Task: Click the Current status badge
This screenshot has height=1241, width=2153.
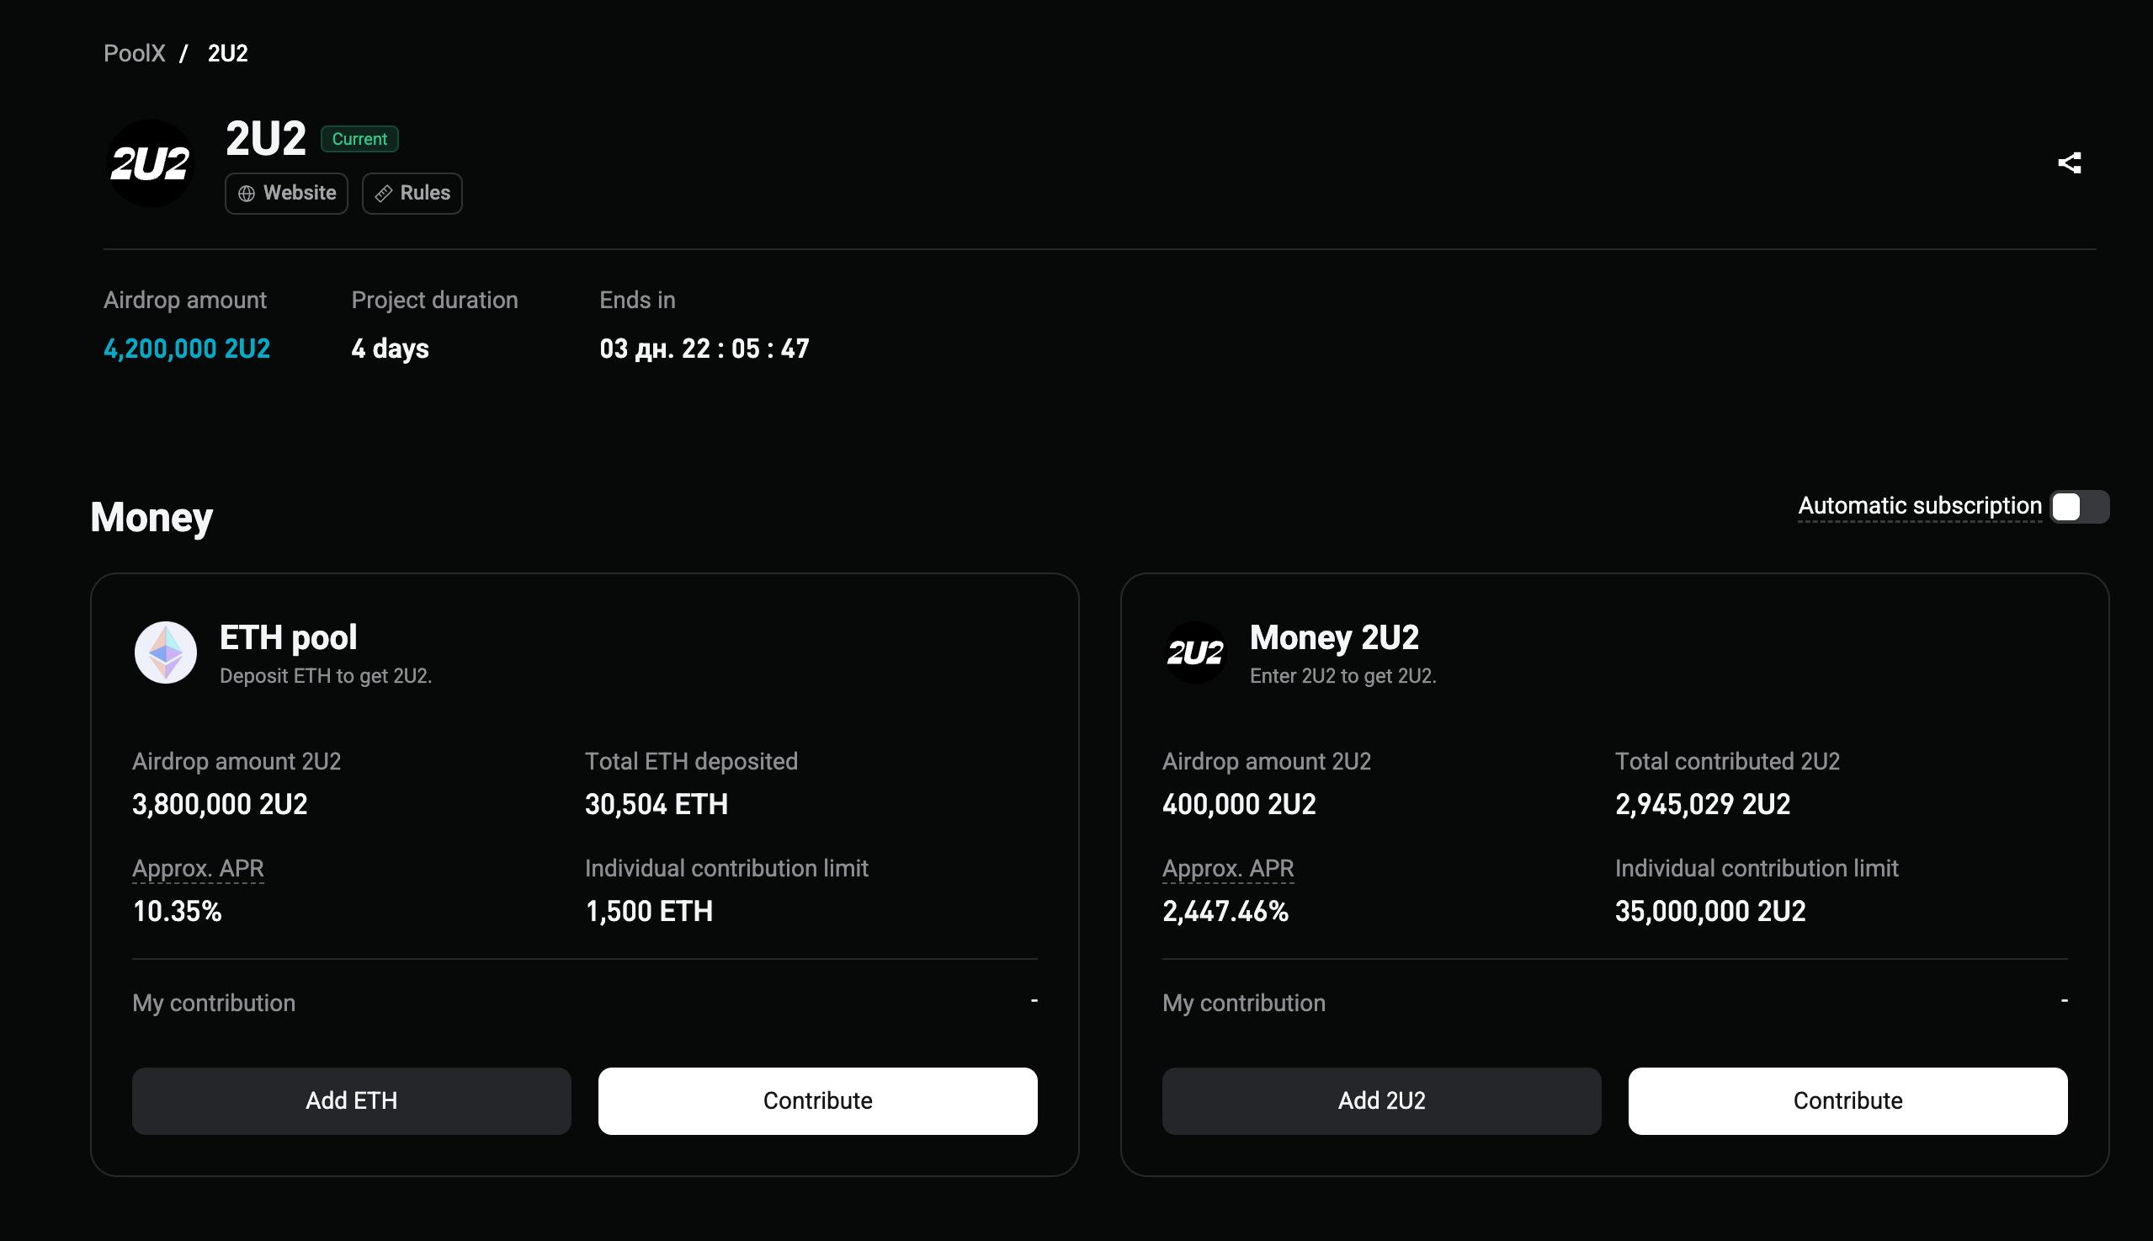Action: click(359, 139)
